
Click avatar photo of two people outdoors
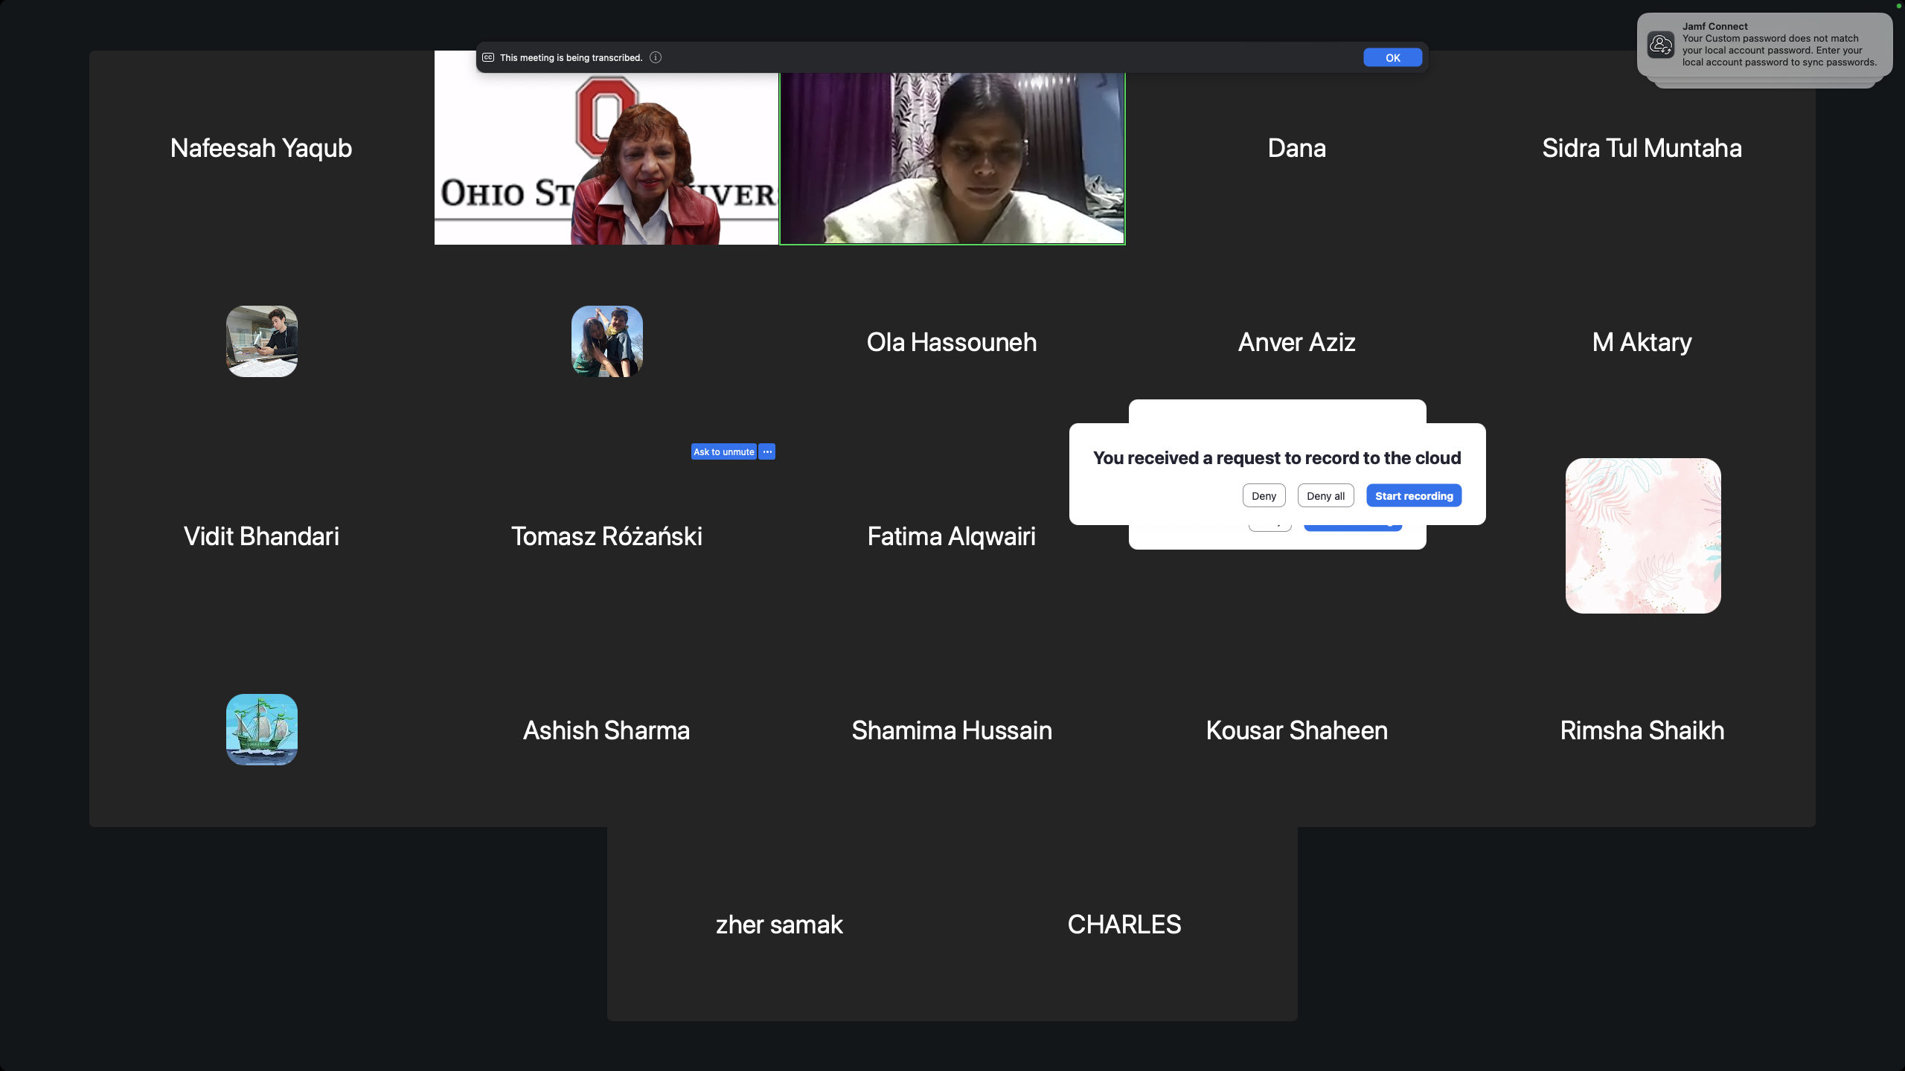(606, 341)
